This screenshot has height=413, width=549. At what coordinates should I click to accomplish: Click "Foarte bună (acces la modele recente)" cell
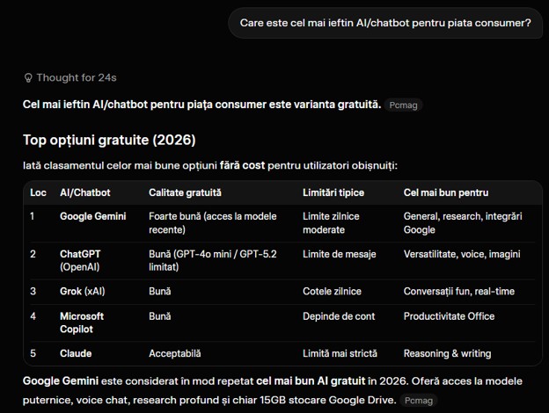pos(213,223)
